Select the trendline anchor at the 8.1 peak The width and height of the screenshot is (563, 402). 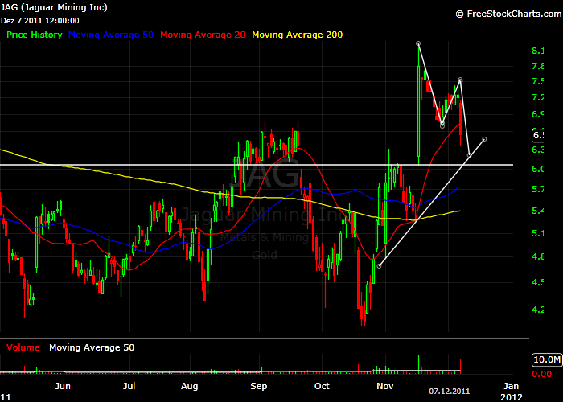[x=418, y=43]
